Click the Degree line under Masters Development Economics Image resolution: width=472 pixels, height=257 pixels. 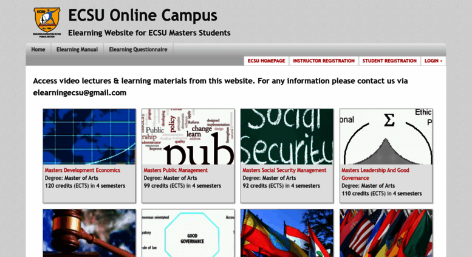coord(72,178)
